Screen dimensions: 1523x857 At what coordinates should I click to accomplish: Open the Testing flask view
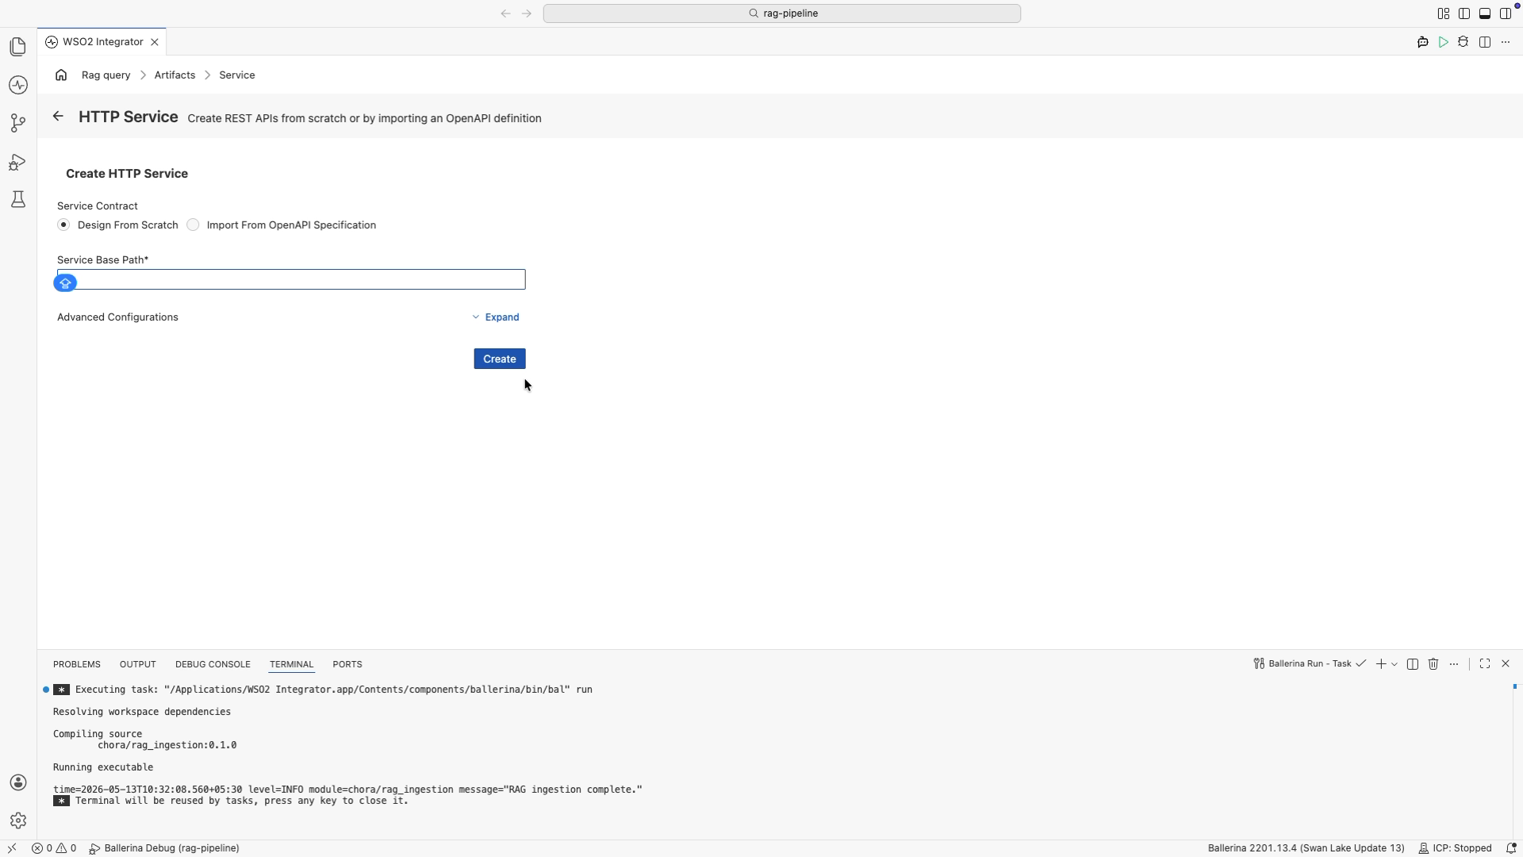tap(18, 199)
